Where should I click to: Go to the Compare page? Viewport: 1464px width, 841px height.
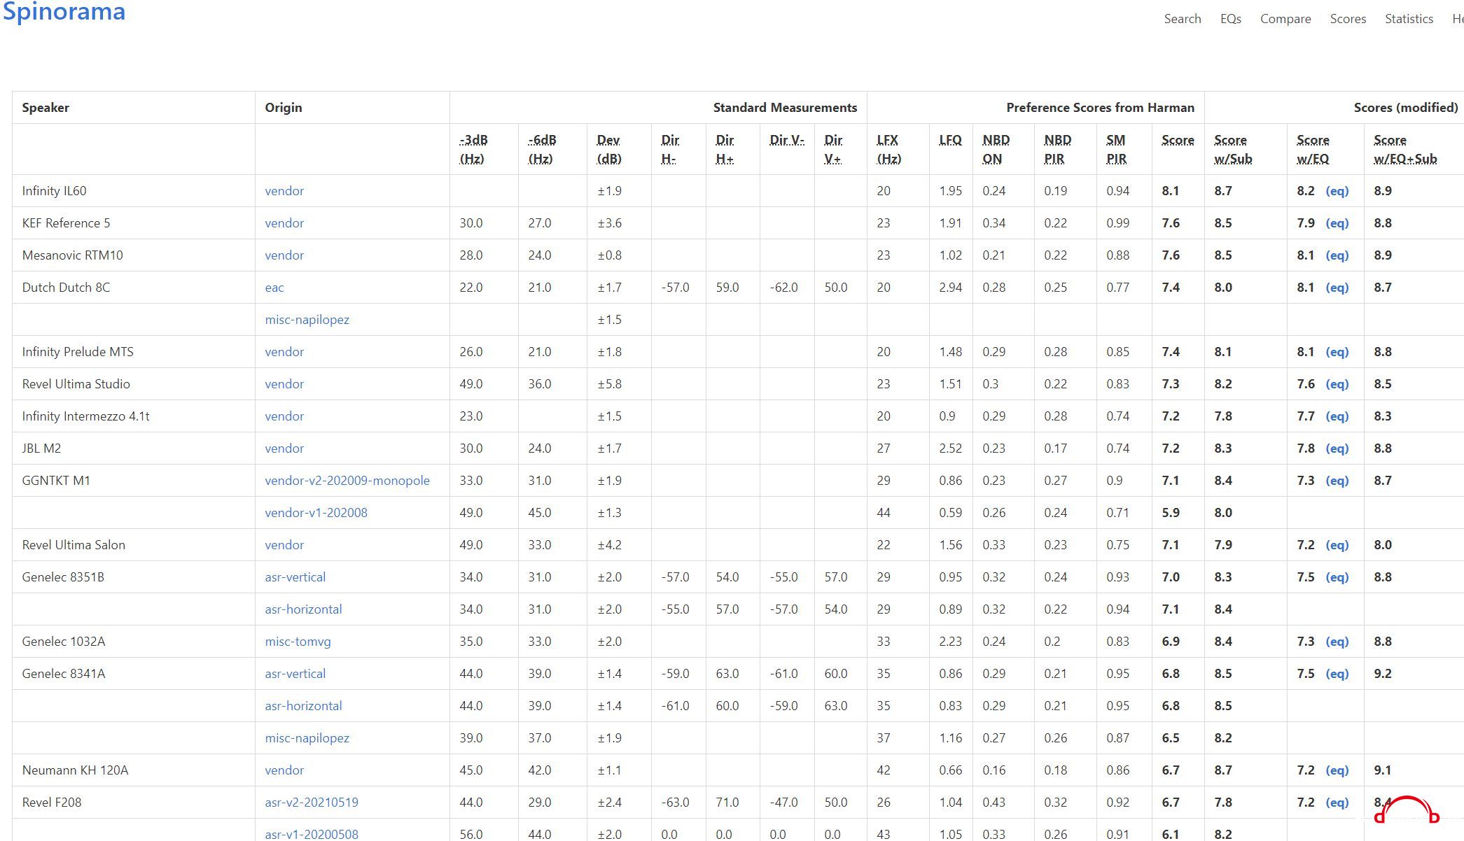click(1285, 19)
